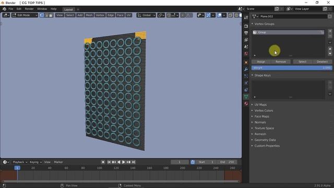Open the Edit Mode dropdown
Viewport: 334px width, 188px height.
[25, 15]
